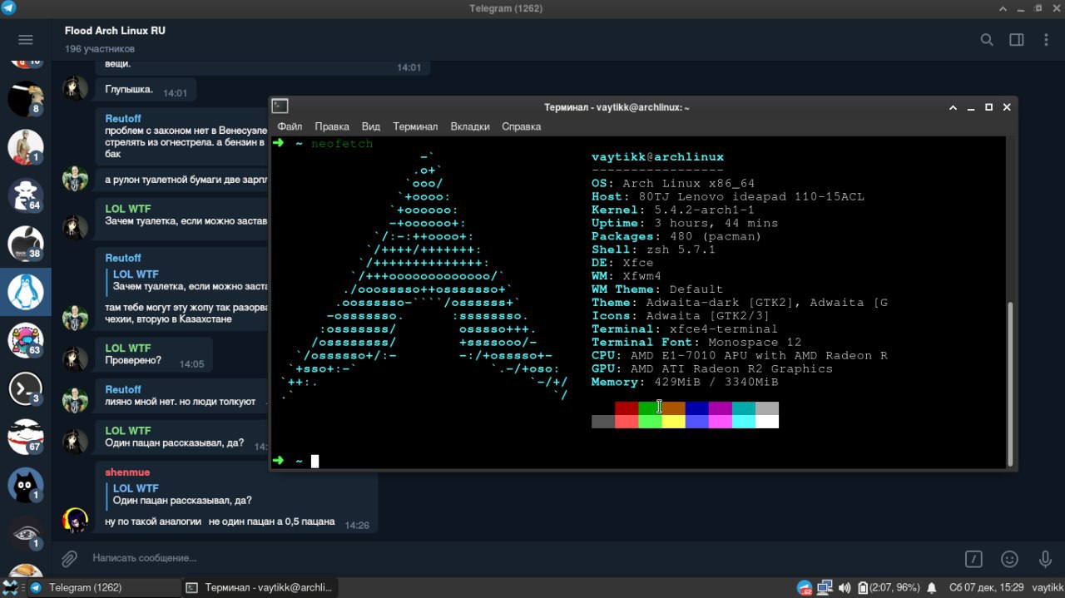The width and height of the screenshot is (1065, 598).
Task: Click the blue neofetch color block
Action: [696, 408]
